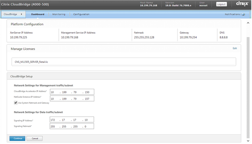The height and width of the screenshot is (144, 252).
Task: Uncheck Use System Netmask and Gateway
Action: coord(15,103)
